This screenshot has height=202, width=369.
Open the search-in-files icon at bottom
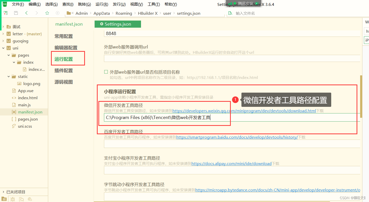click(21, 199)
